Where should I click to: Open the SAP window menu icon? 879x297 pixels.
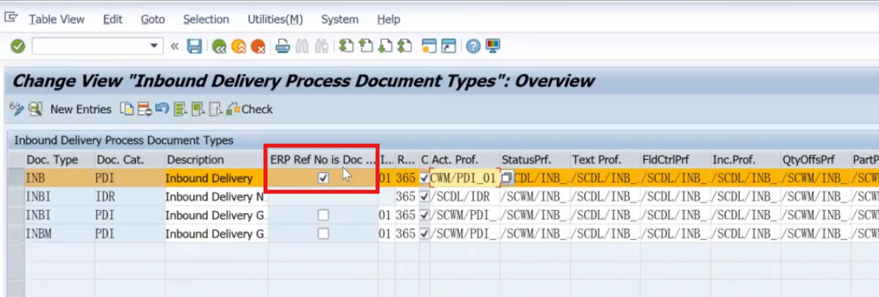coord(11,18)
